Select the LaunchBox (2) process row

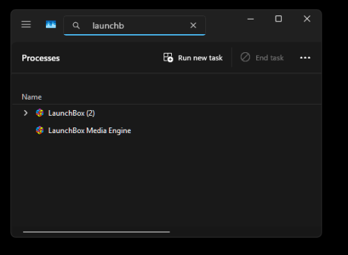(x=167, y=113)
